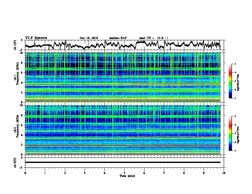Viewport: 252px width, 194px height.
Task: Click time axis tick label "6"
Action: click(144, 173)
